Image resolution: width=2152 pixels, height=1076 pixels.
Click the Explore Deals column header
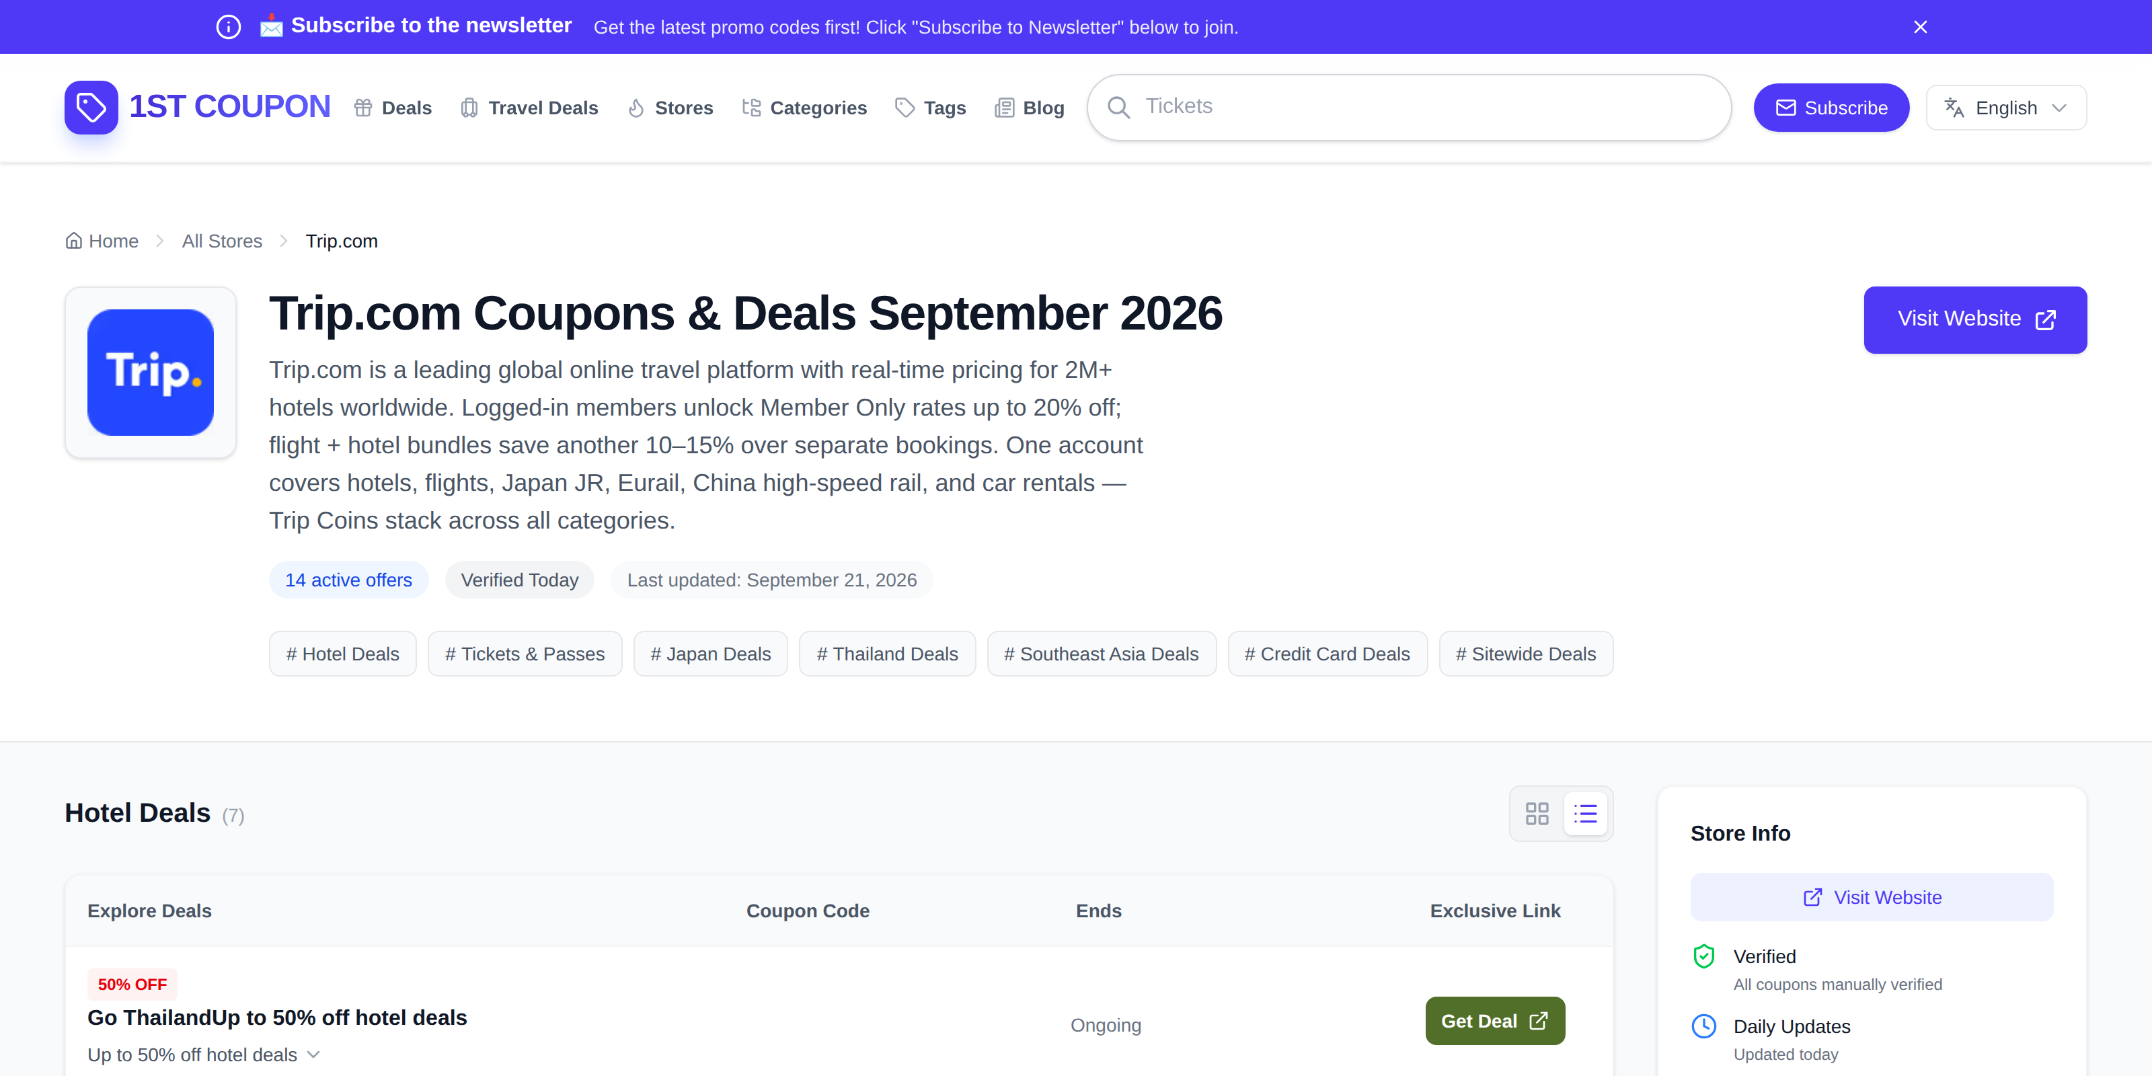[x=149, y=911]
